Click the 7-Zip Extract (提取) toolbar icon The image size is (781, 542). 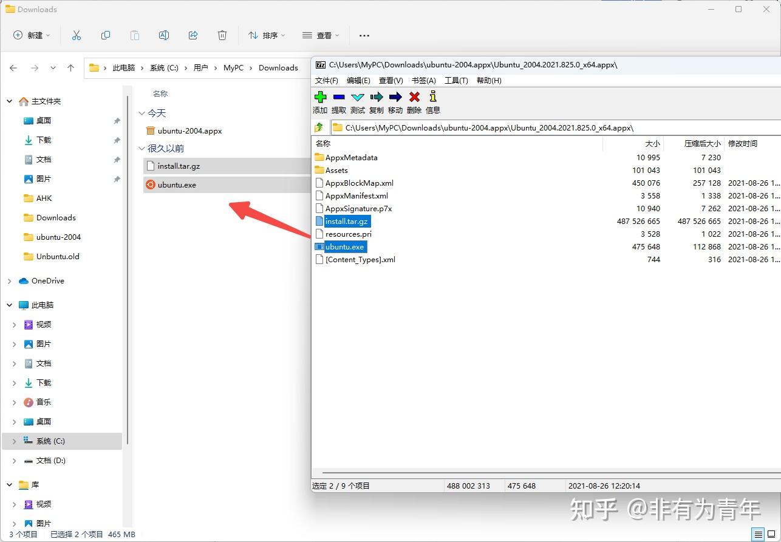pos(339,97)
